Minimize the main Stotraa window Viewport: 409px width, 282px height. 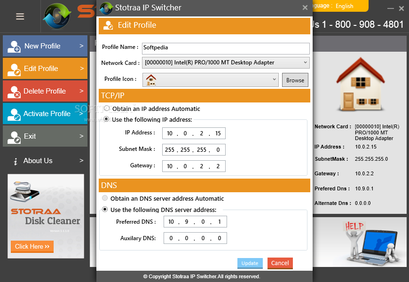(391, 8)
